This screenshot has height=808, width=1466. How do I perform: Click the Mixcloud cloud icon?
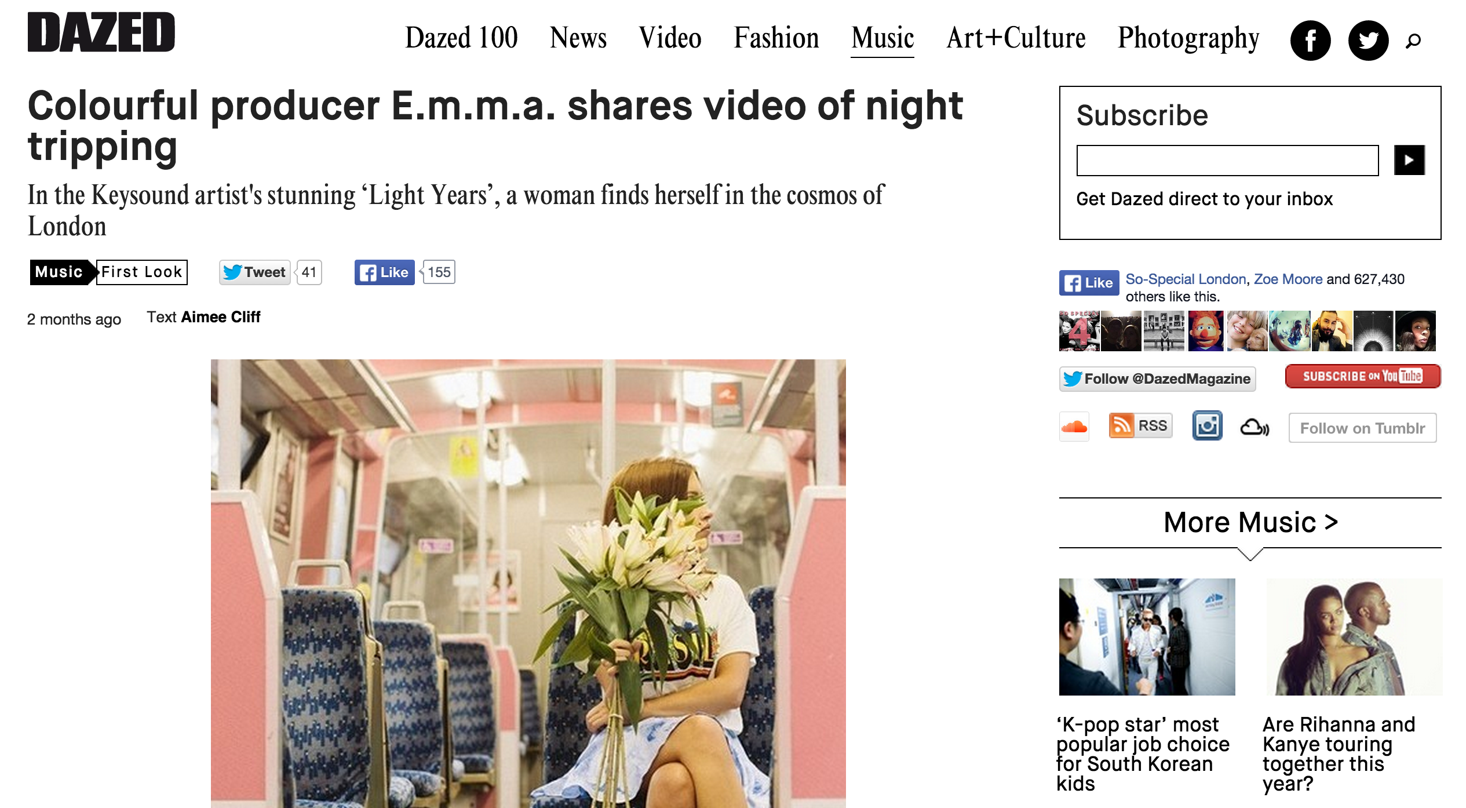pos(1255,427)
